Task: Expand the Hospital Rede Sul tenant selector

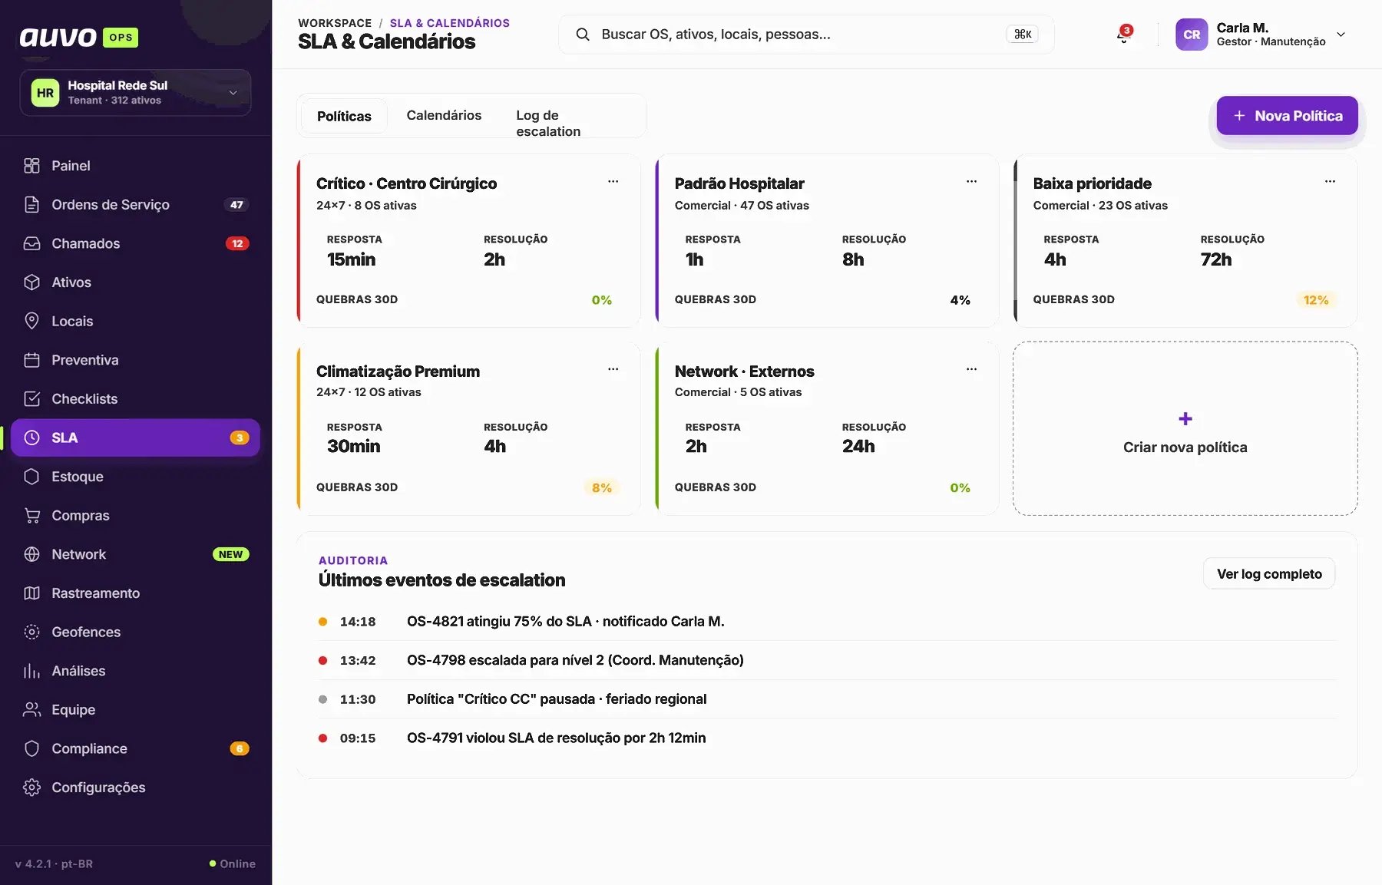Action: click(135, 93)
